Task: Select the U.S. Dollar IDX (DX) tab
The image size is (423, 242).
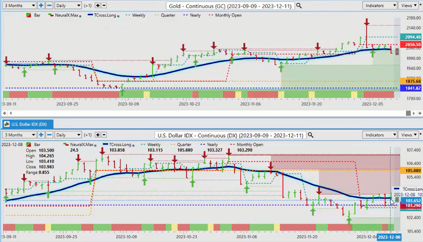Action: click(x=28, y=124)
